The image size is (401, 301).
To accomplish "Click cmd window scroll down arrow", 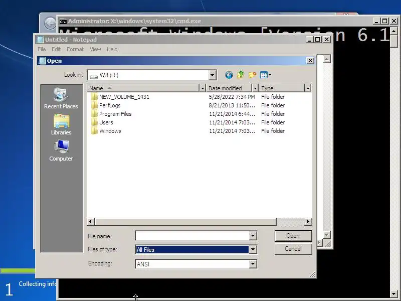I will [394, 294].
